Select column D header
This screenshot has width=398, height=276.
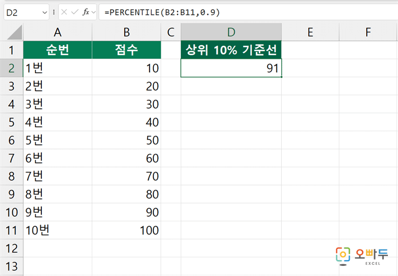231,32
